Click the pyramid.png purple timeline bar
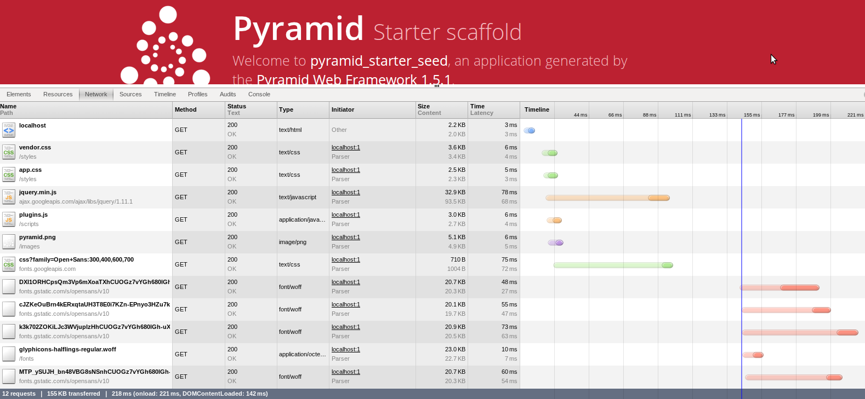 pyautogui.click(x=556, y=242)
